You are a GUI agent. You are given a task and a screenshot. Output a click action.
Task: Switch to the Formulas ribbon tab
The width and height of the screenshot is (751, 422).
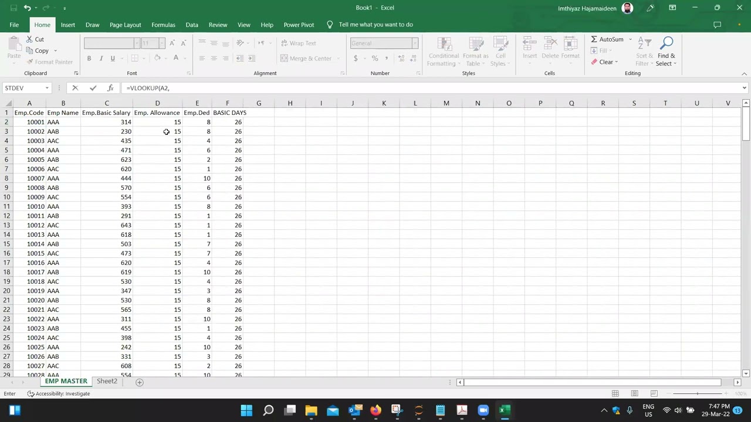click(163, 25)
